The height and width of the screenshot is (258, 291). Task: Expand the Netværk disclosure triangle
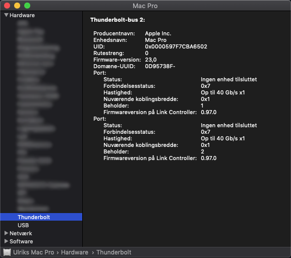coord(6,233)
